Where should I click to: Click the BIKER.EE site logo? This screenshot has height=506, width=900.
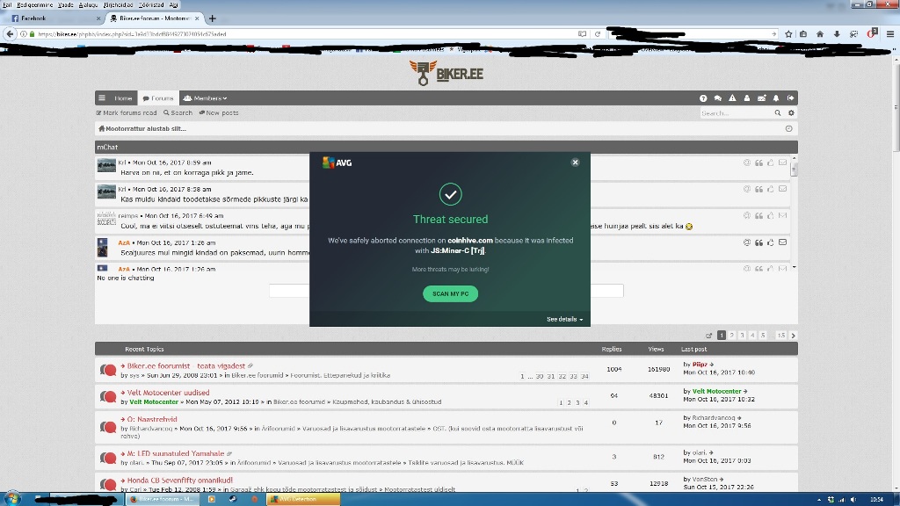(x=446, y=74)
